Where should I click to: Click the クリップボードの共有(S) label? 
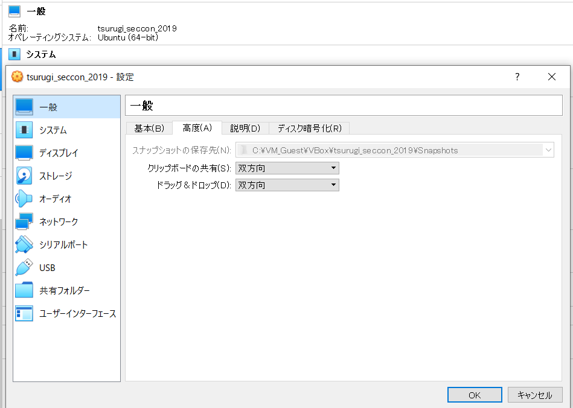[x=190, y=168]
